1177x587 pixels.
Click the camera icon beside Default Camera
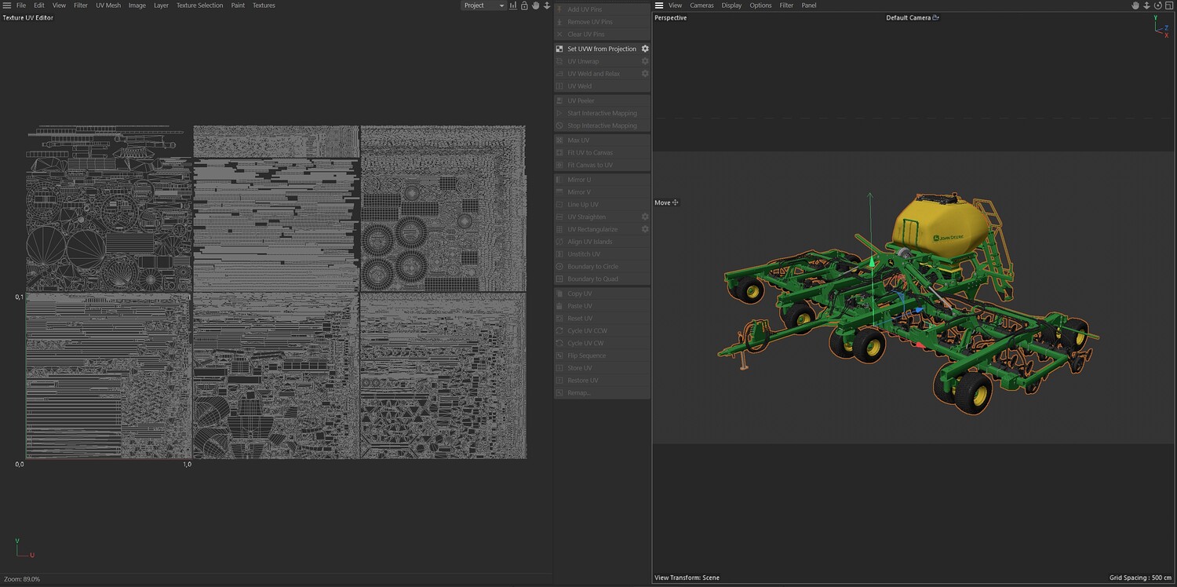click(935, 17)
